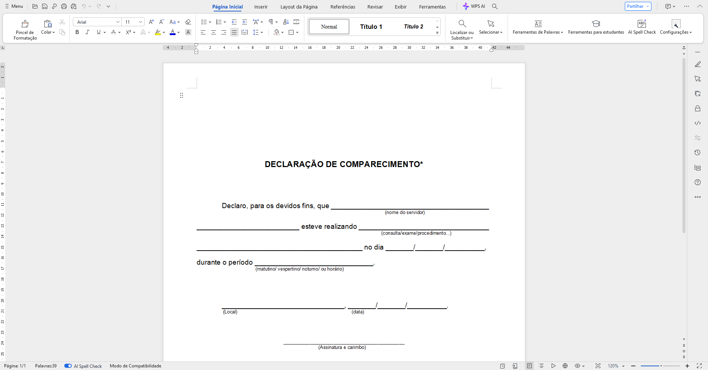Click the Cut scissors icon
This screenshot has width=708, height=370.
point(62,22)
